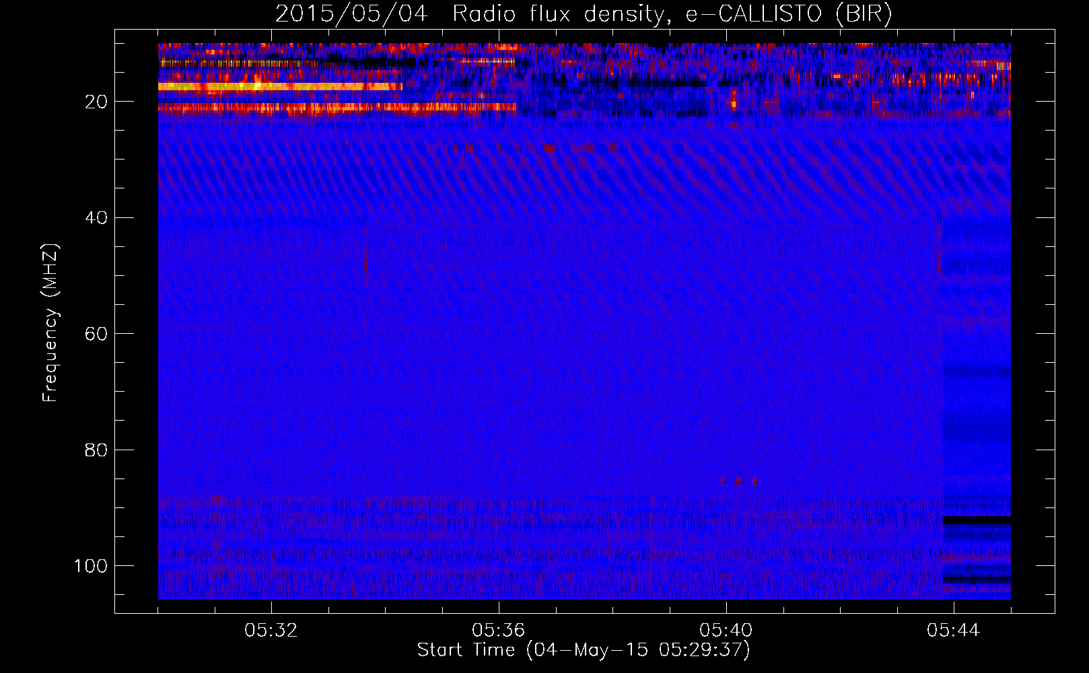Click the 05:40 time tick label

click(726, 631)
